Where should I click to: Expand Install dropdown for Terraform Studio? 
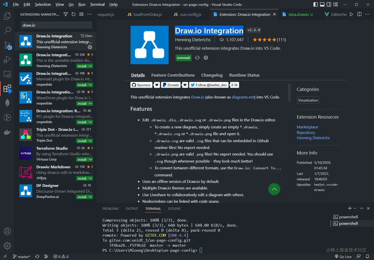[x=91, y=160]
